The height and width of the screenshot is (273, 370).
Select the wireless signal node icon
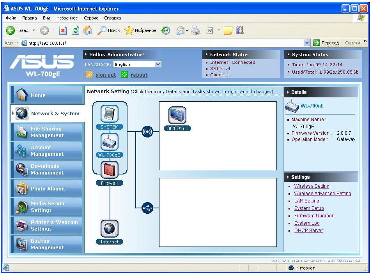[147, 132]
